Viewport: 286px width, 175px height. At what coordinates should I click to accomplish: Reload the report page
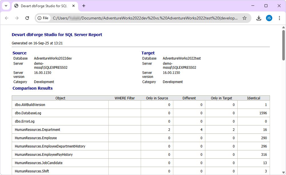pyautogui.click(x=27, y=18)
